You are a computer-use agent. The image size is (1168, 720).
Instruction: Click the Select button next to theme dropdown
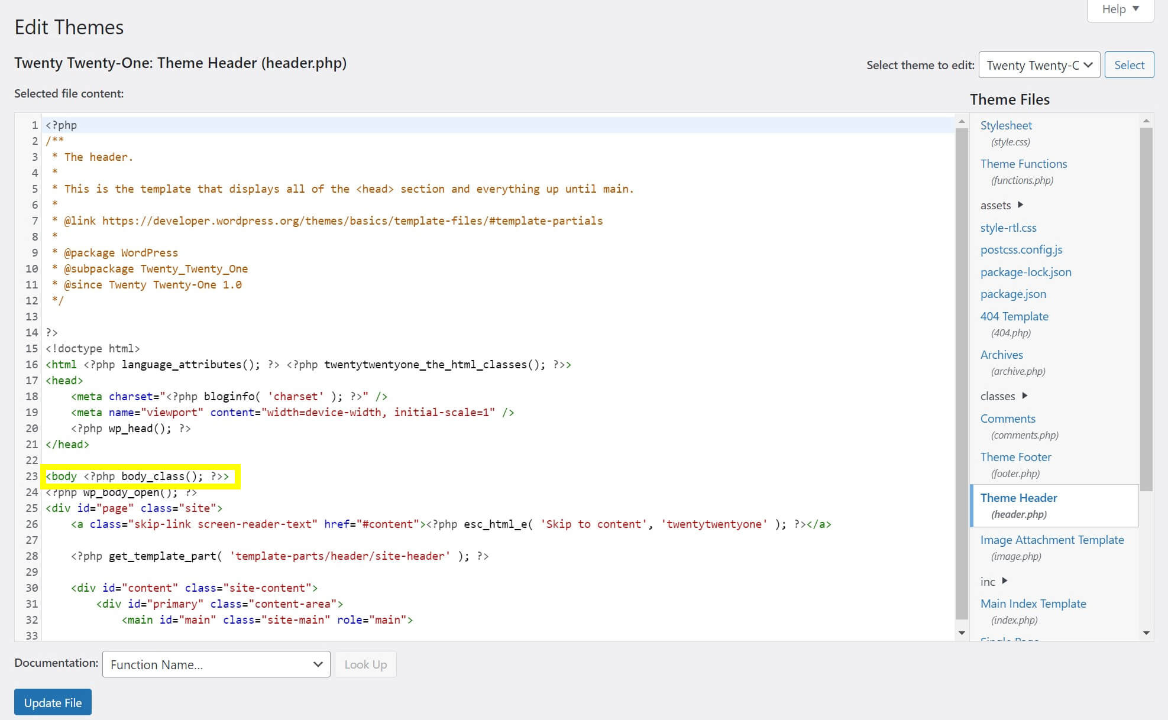1128,65
